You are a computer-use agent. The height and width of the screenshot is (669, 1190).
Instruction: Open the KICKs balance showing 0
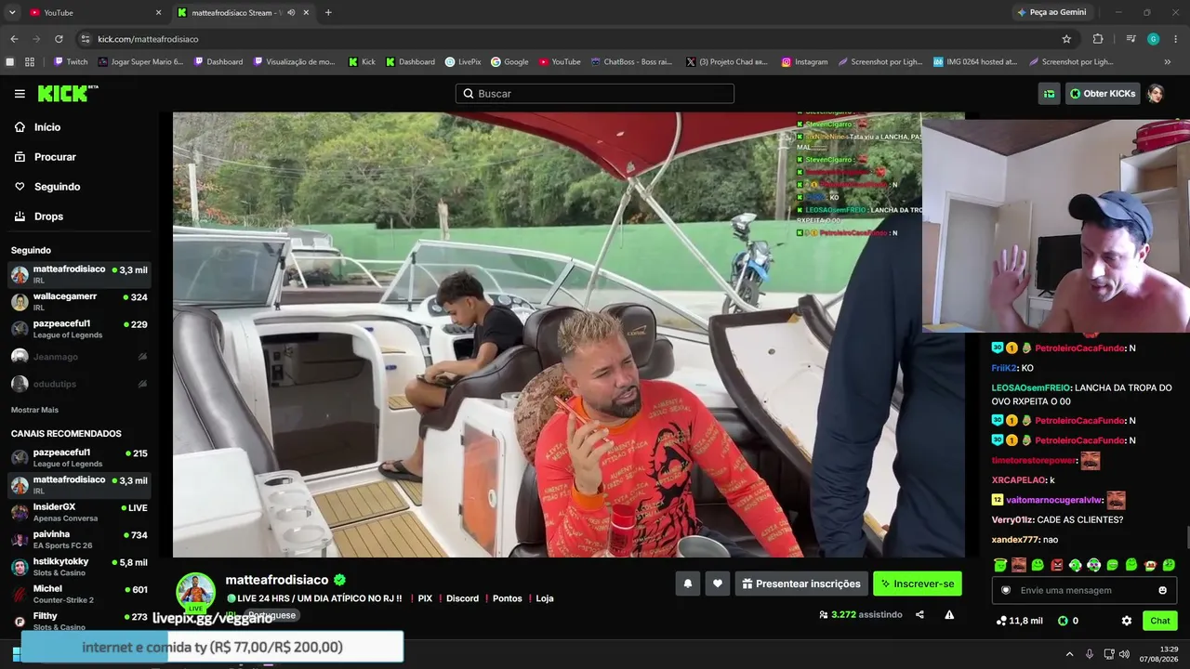pos(1068,621)
